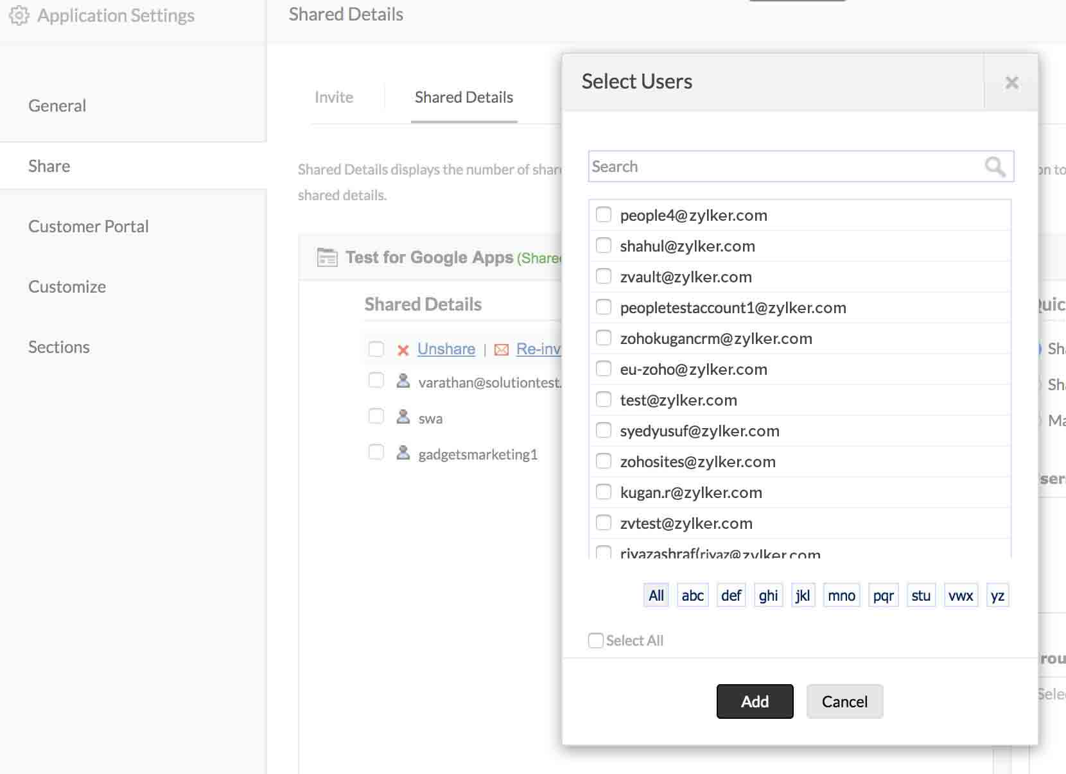Tick the test@zylker.com checkbox

[x=604, y=399]
